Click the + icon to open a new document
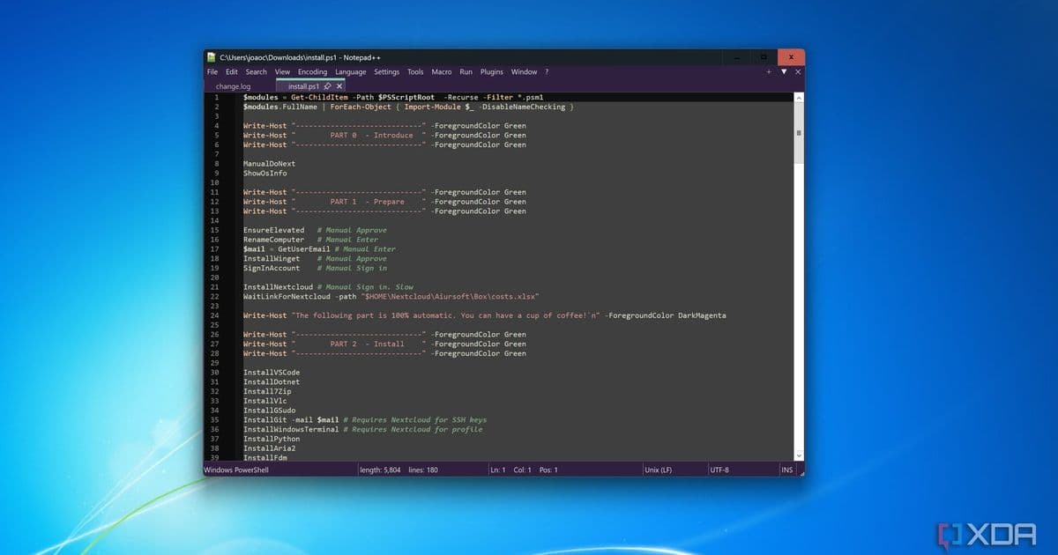This screenshot has width=1058, height=555. coord(768,71)
